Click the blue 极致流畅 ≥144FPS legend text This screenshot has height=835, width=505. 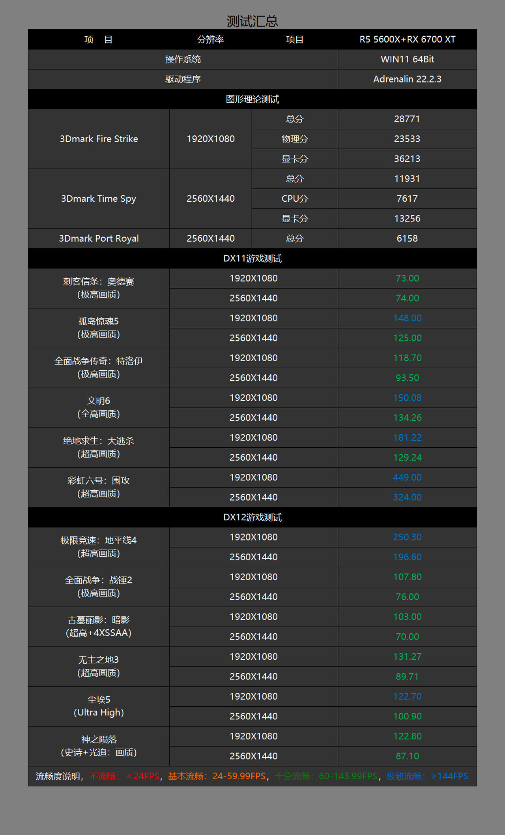(x=427, y=776)
